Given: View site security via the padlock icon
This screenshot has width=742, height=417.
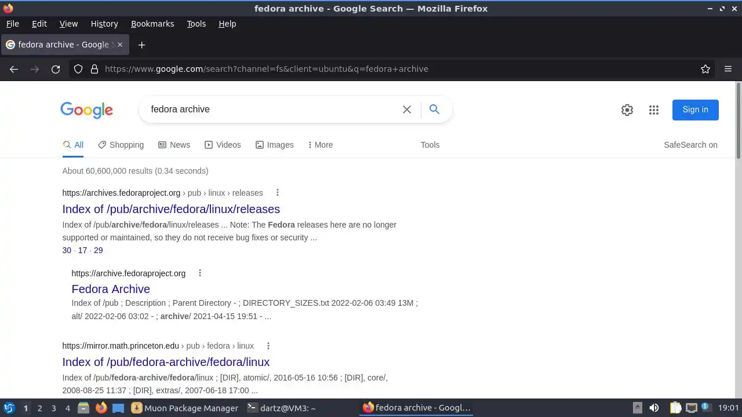Looking at the screenshot, I should pyautogui.click(x=94, y=69).
